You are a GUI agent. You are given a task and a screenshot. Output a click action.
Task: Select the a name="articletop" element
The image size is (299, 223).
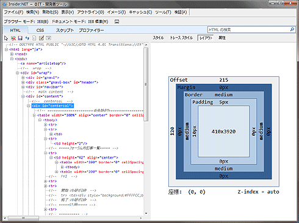coord(43,63)
